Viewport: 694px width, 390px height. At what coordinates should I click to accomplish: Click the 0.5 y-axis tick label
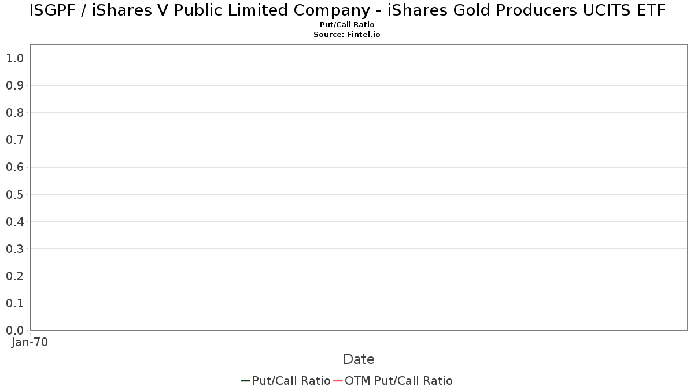[x=14, y=195]
